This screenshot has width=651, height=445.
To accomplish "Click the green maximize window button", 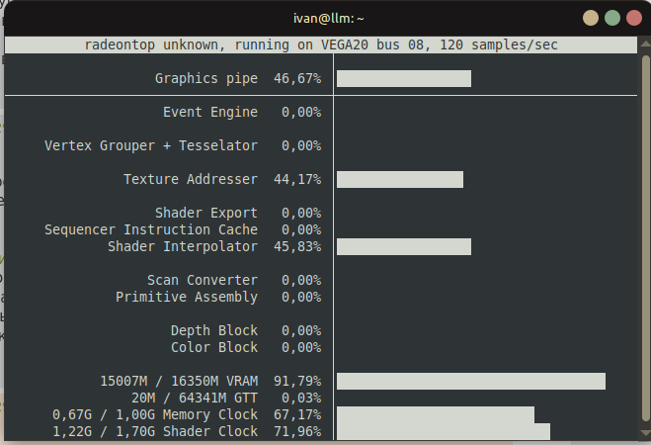I will click(x=612, y=18).
